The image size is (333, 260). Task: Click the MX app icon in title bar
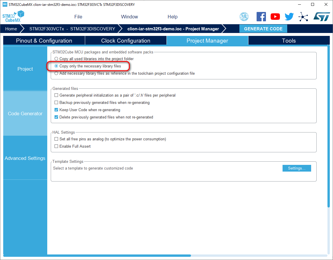(x=5, y=4)
